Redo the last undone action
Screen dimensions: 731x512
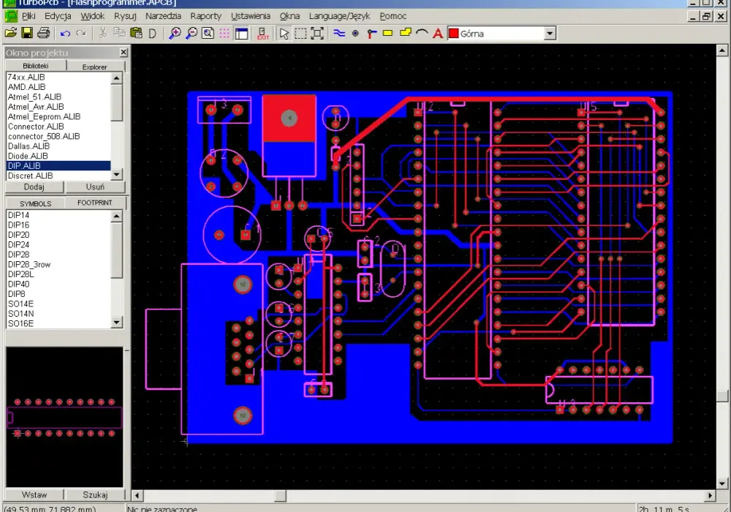[x=81, y=34]
